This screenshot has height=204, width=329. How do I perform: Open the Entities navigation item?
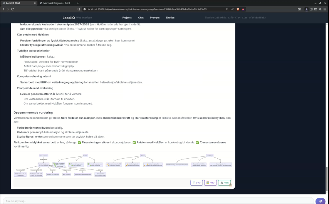[170, 18]
